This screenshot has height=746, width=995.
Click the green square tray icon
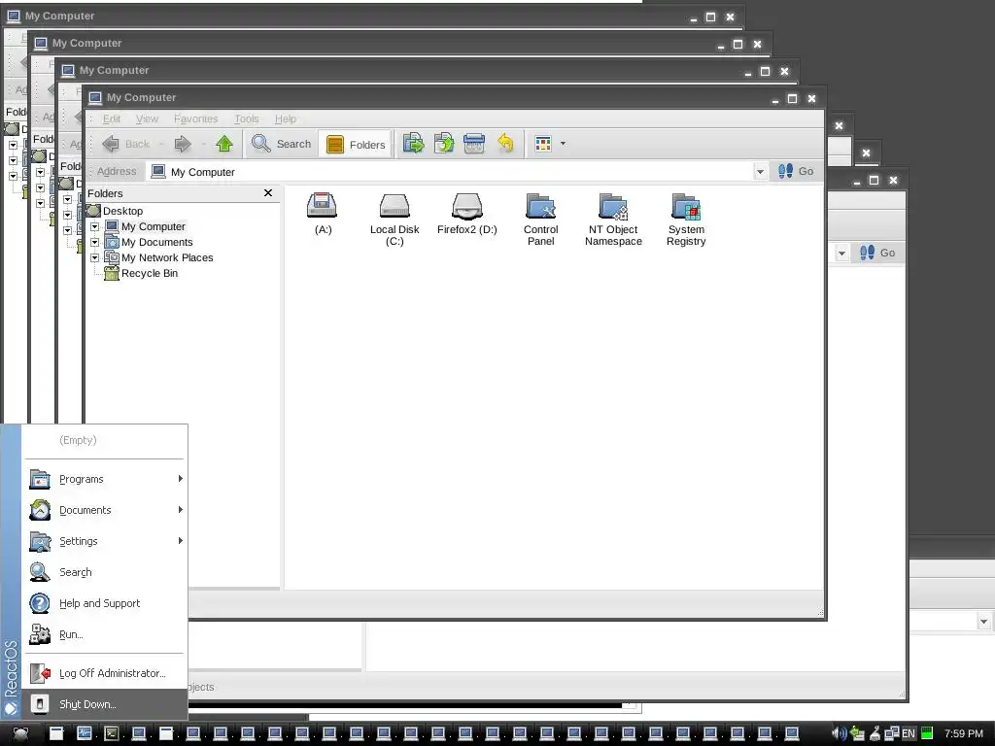(926, 733)
